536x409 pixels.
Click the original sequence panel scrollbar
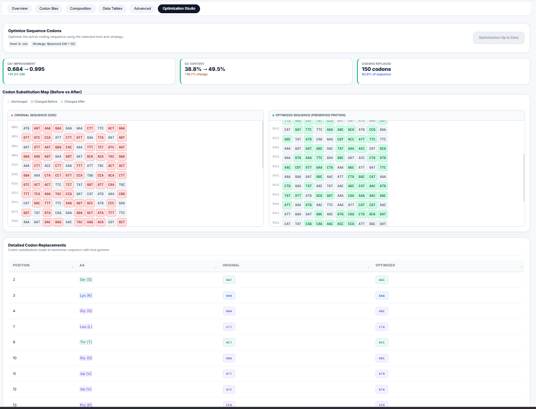pyautogui.click(x=263, y=145)
